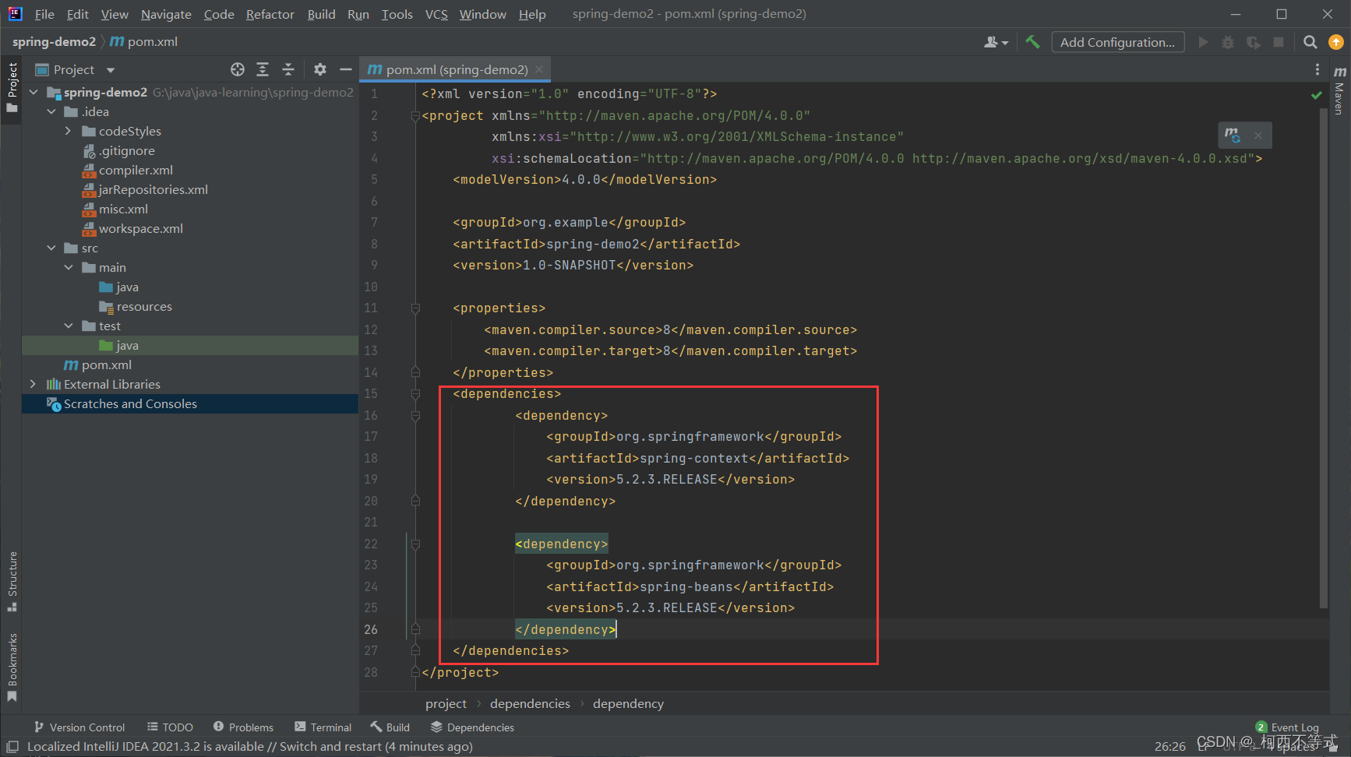Viewport: 1351px width, 757px height.
Task: Open the Structure side panel
Action: pyautogui.click(x=12, y=581)
